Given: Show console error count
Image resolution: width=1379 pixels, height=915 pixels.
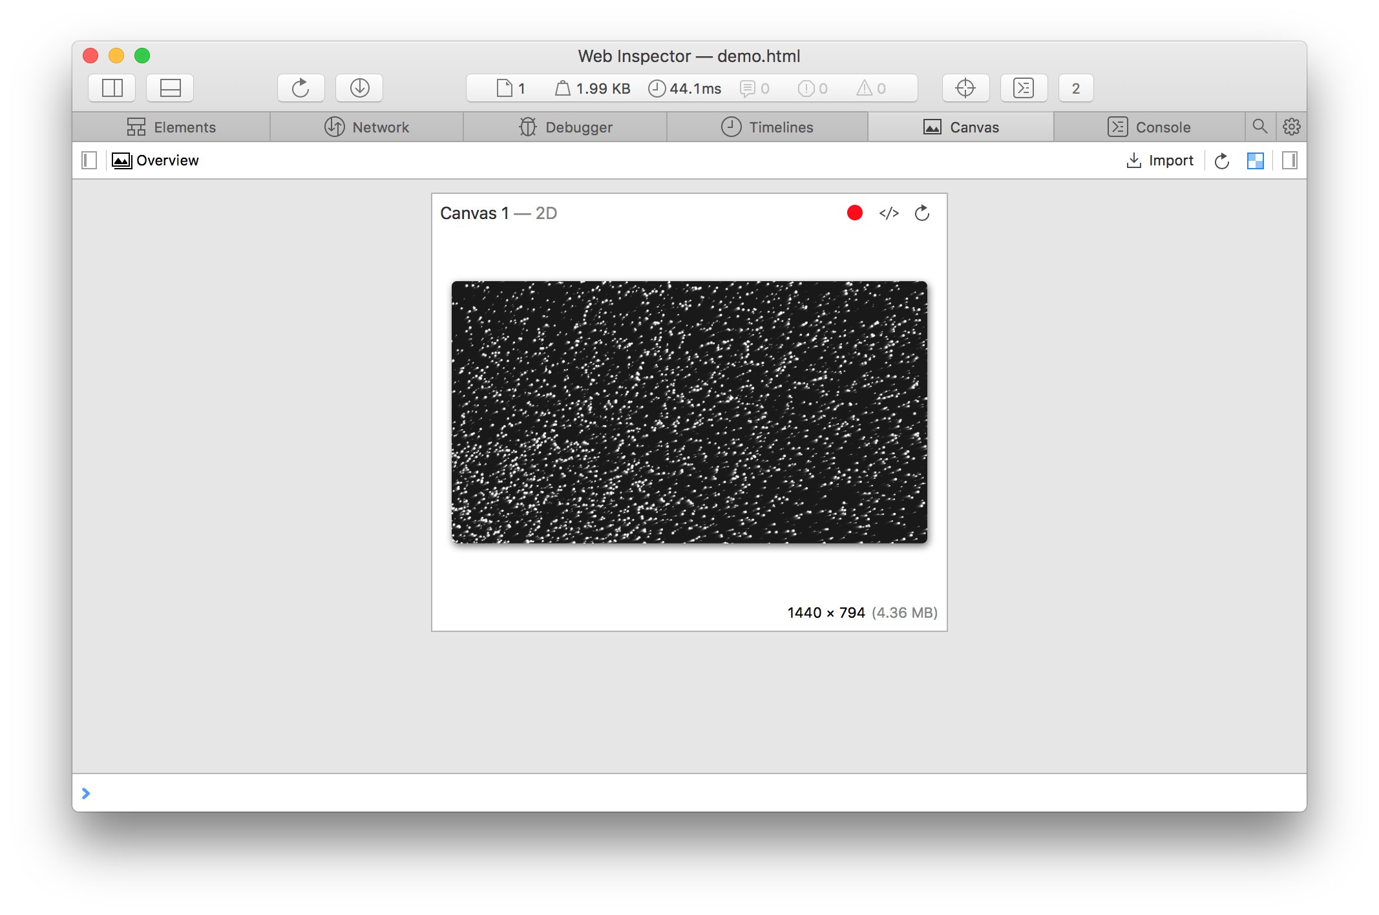Looking at the screenshot, I should [812, 89].
